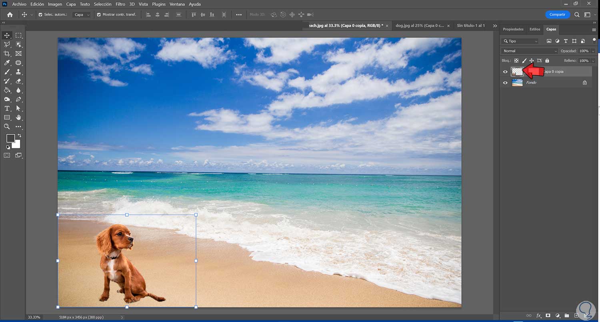Activate the Eraser tool

tap(18, 81)
